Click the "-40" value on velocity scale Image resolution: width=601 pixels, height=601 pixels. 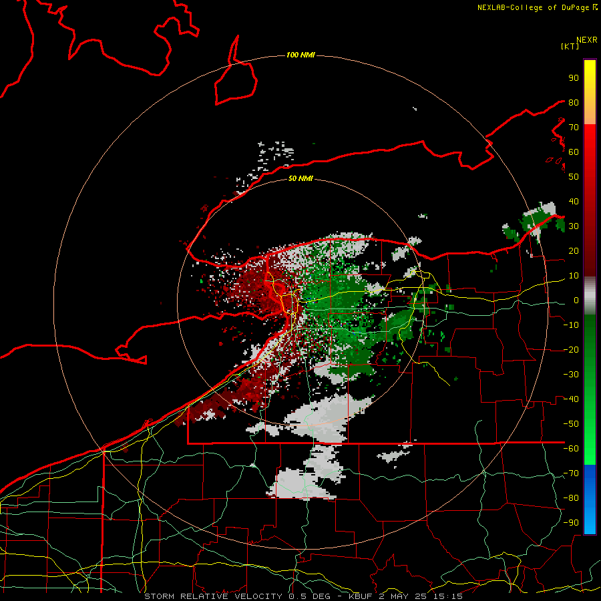coord(571,399)
